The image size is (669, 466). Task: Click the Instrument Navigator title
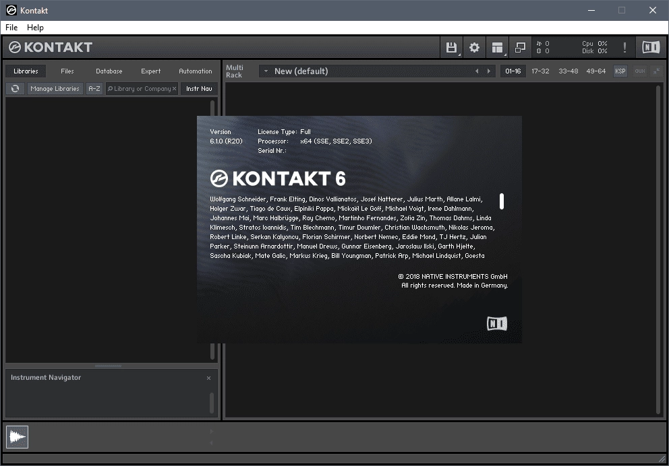46,377
